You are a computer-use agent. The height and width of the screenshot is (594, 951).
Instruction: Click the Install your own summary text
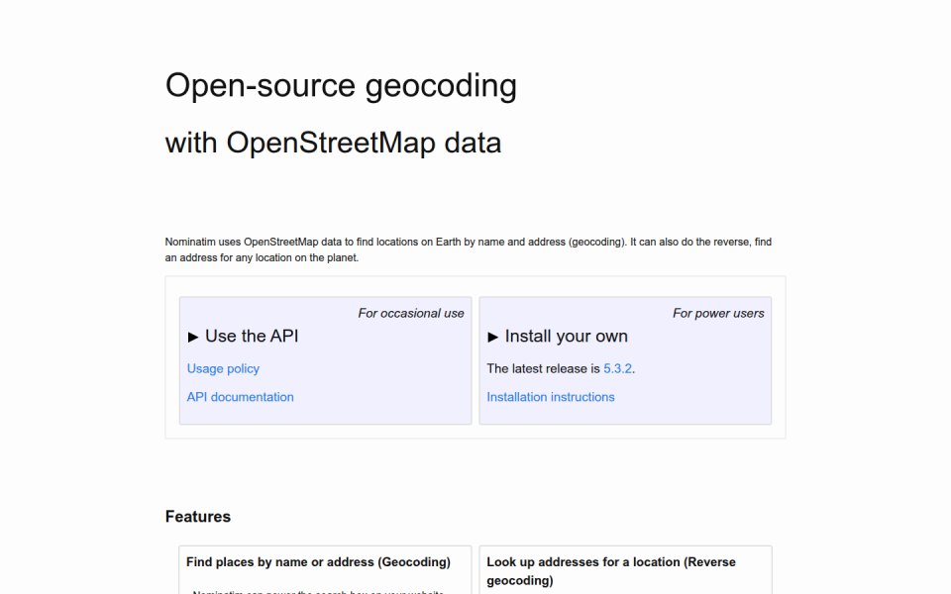tap(566, 336)
